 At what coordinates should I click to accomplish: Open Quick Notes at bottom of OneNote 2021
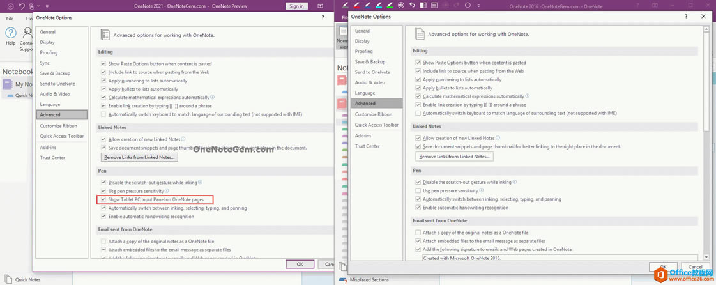tap(23, 279)
